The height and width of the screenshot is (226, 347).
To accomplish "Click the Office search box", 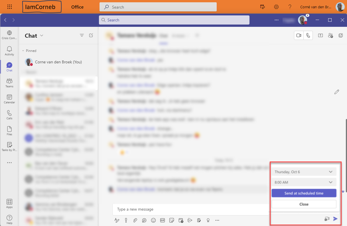I will (158, 7).
